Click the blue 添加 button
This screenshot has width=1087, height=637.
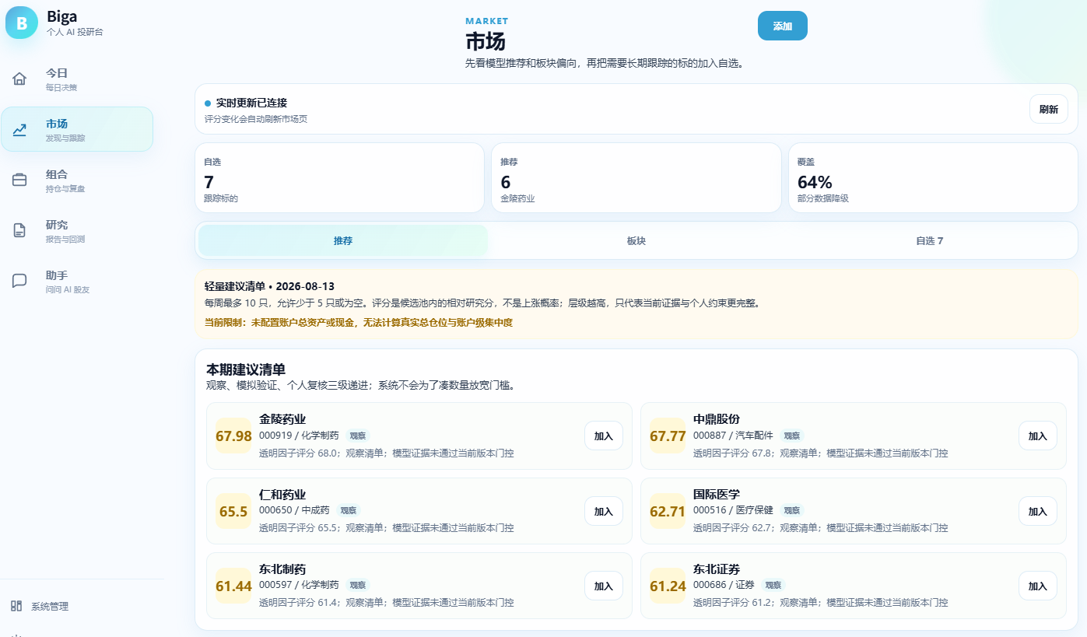(x=783, y=26)
